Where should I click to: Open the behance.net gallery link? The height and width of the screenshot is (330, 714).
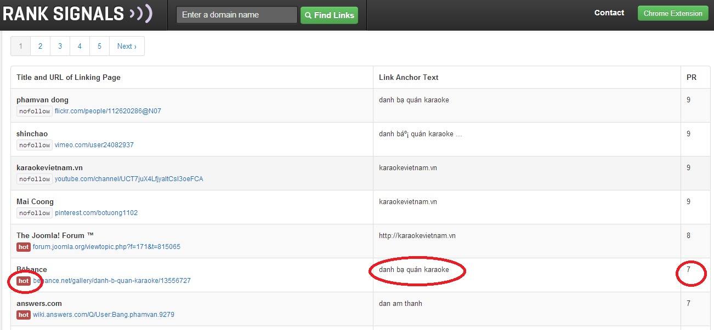pos(112,281)
